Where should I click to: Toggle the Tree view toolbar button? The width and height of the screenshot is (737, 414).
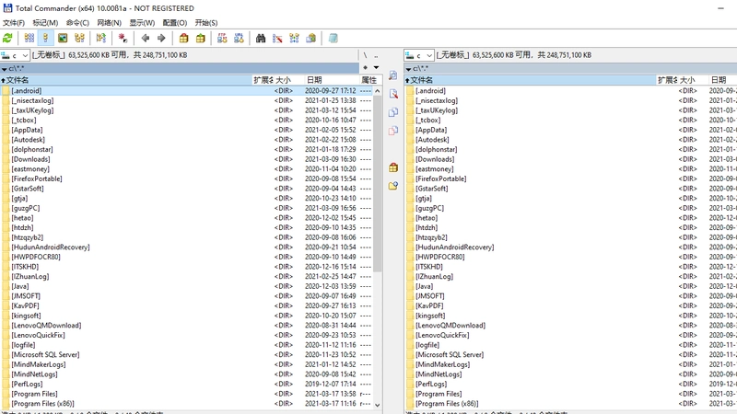(x=79, y=39)
